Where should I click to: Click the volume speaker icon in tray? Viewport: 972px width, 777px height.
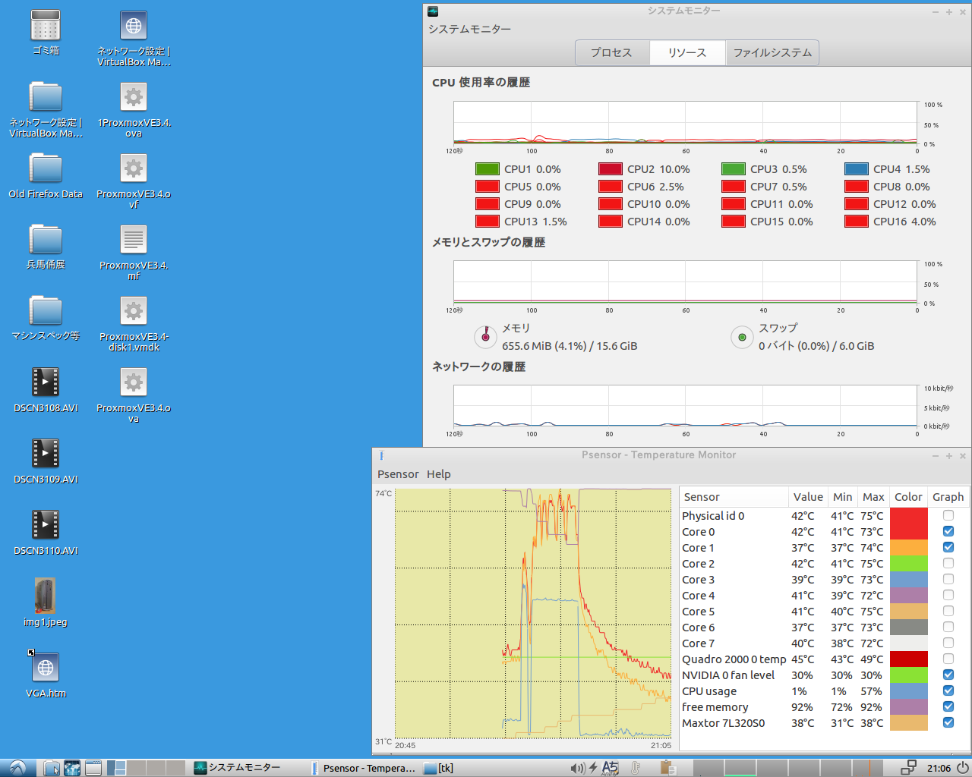[x=577, y=768]
